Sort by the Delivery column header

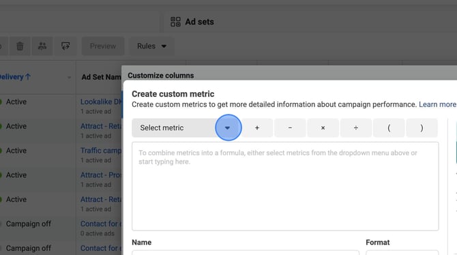14,77
